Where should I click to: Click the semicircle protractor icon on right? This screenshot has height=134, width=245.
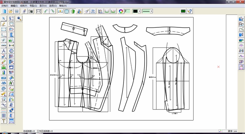tap(241, 45)
